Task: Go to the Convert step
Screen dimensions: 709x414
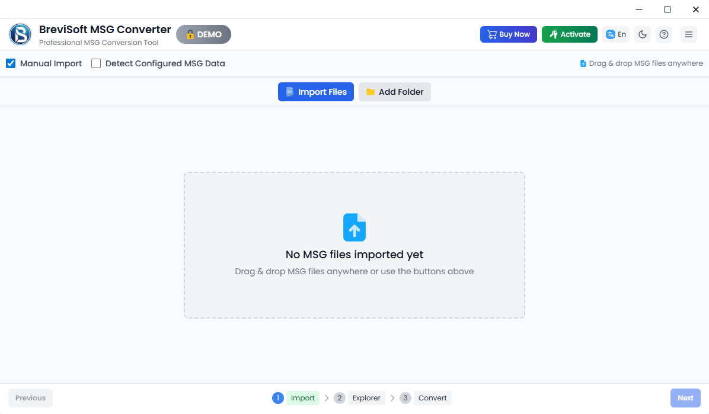Action: click(x=432, y=398)
